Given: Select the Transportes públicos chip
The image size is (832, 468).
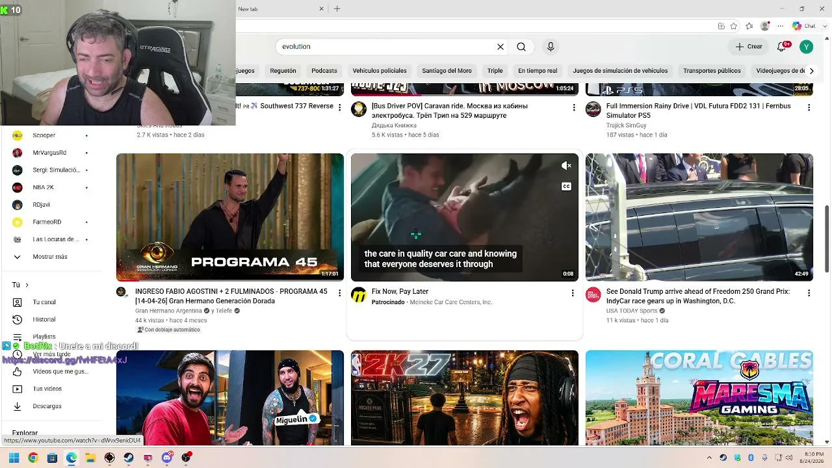Looking at the screenshot, I should (x=712, y=71).
